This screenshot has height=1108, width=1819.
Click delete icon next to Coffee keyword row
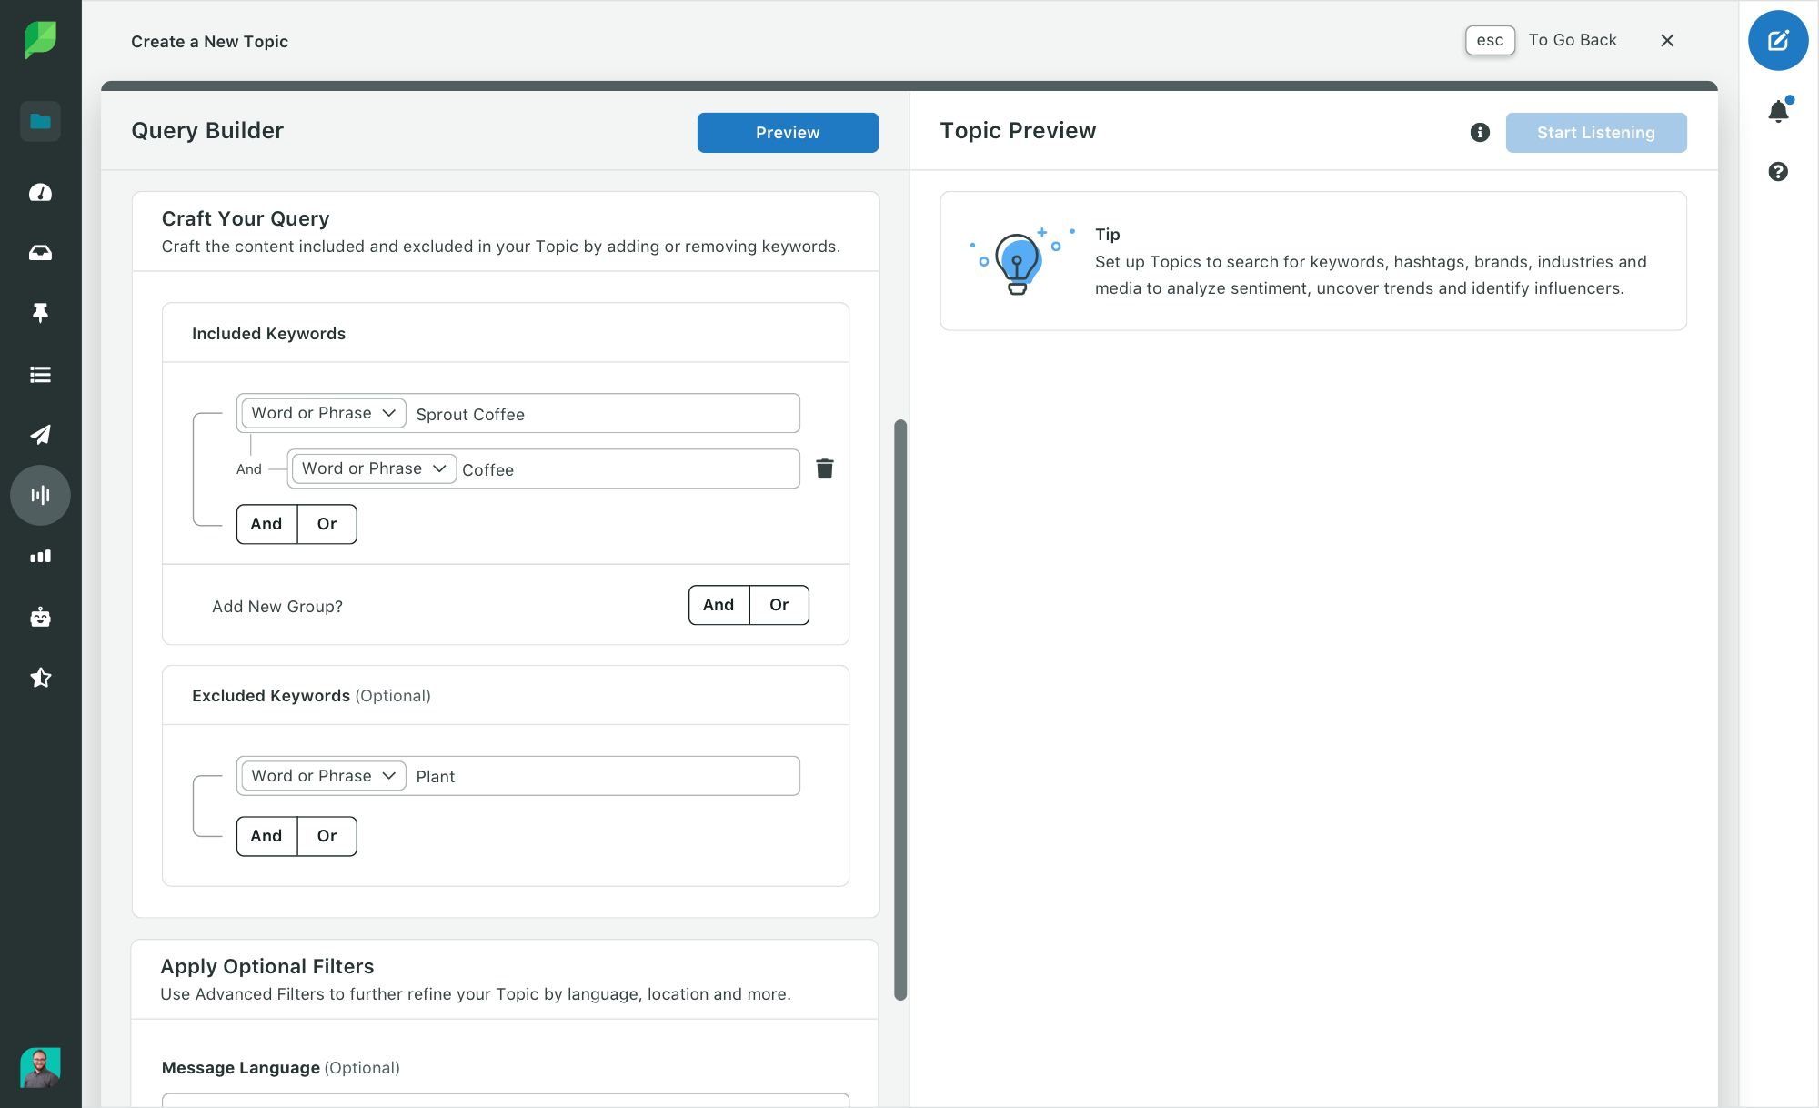pos(825,468)
